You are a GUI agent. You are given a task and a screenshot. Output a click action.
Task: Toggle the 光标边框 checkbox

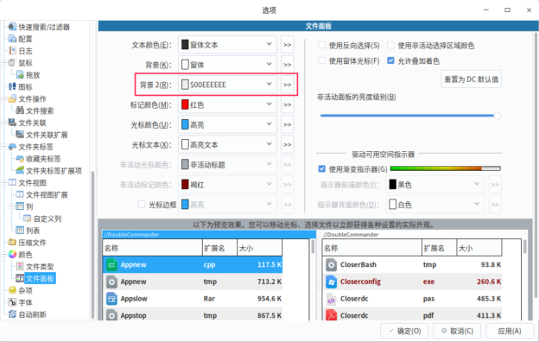point(142,205)
